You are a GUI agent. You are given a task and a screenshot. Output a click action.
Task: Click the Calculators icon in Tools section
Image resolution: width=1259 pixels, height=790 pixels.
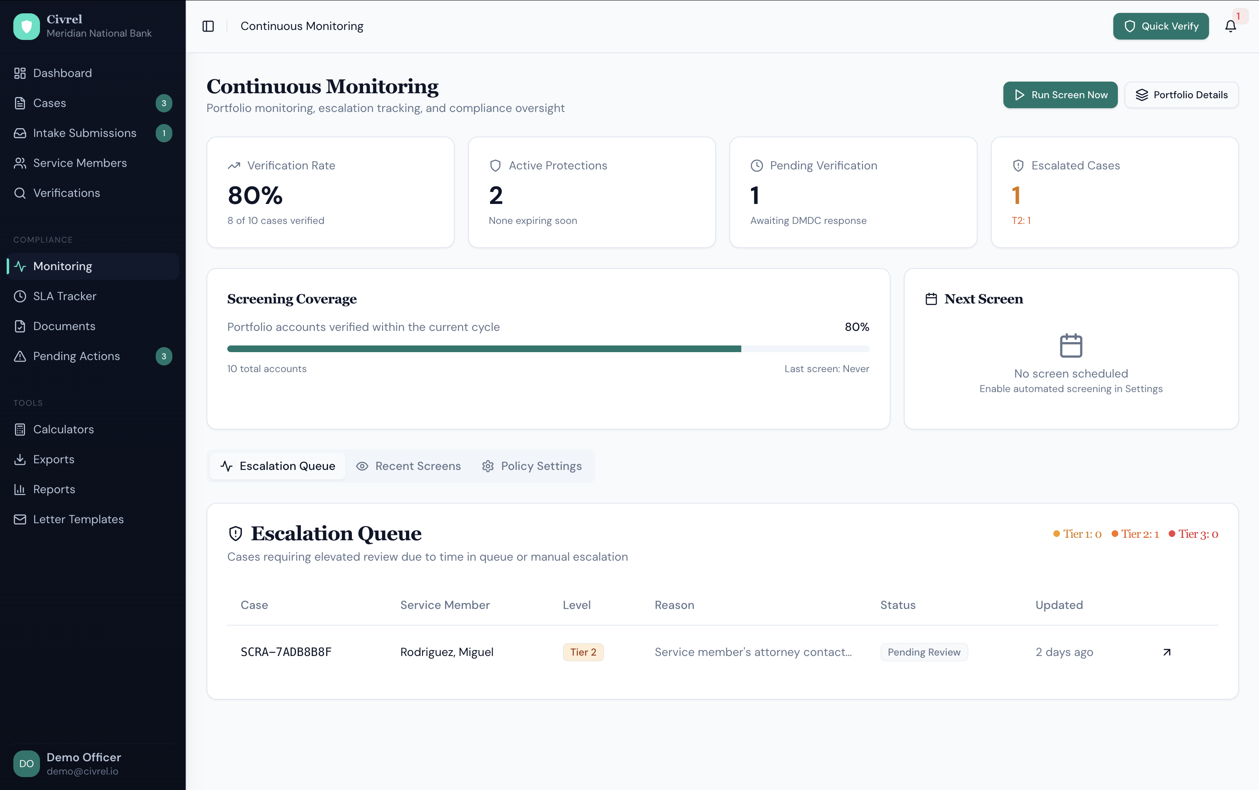(20, 429)
